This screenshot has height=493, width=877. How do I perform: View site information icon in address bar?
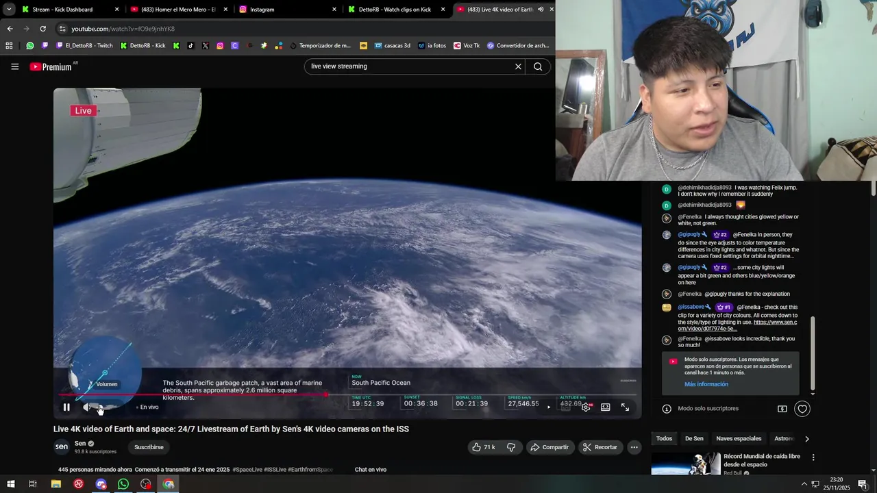[62, 29]
